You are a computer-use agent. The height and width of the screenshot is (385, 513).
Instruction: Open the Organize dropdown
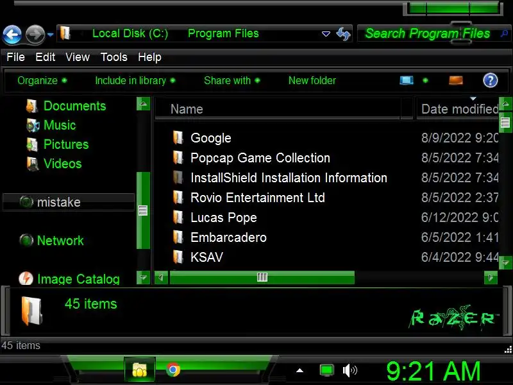pyautogui.click(x=42, y=81)
